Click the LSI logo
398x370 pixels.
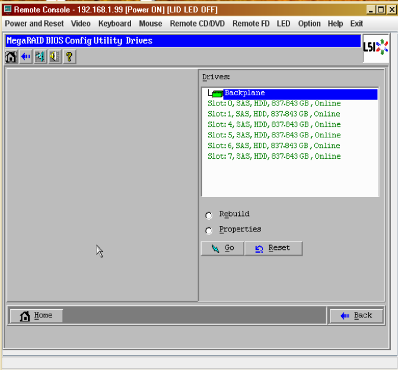coord(375,47)
